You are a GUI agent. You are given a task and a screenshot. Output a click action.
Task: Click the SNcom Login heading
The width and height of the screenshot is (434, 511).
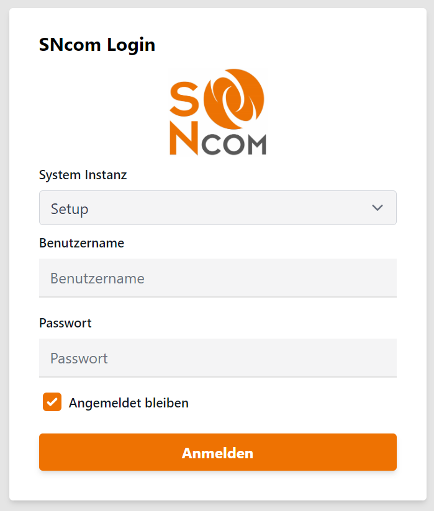coord(97,45)
